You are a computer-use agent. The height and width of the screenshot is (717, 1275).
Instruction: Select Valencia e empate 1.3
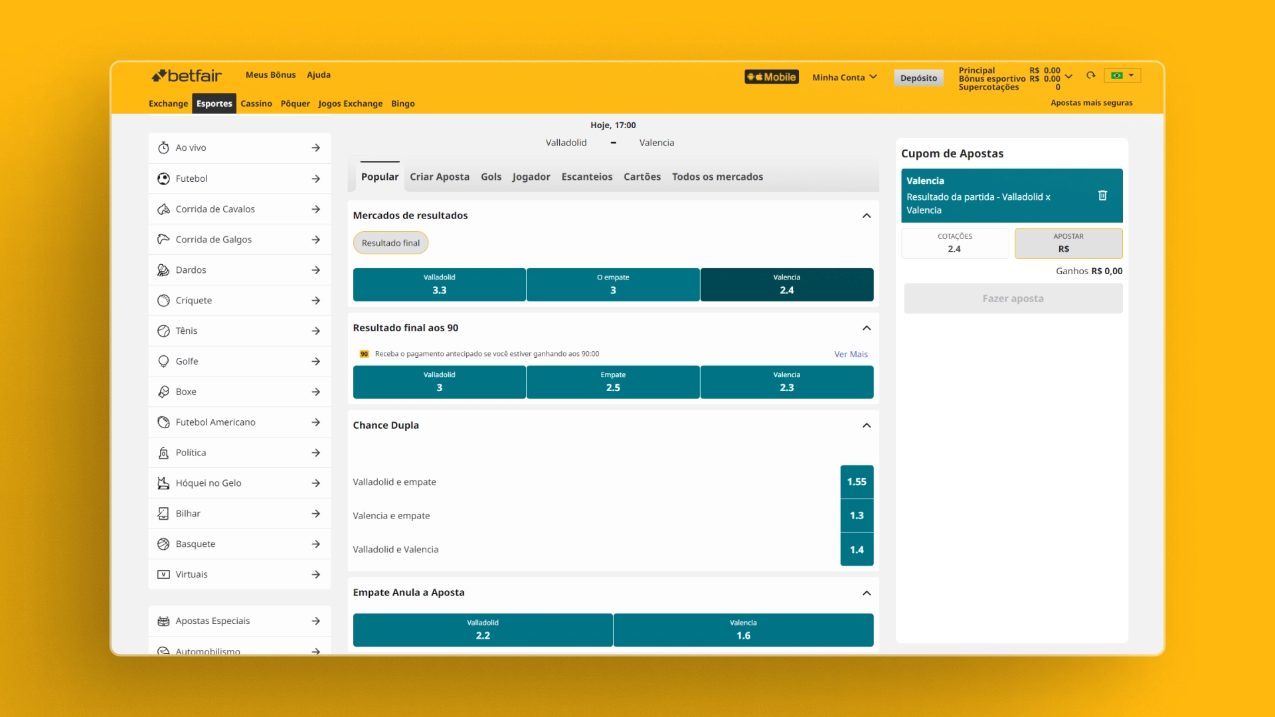coord(857,516)
